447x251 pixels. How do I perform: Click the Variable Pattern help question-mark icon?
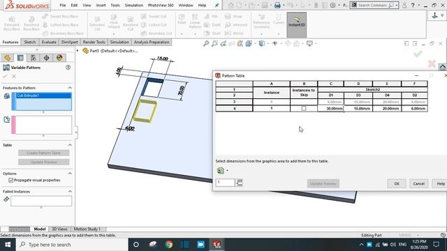point(68,68)
